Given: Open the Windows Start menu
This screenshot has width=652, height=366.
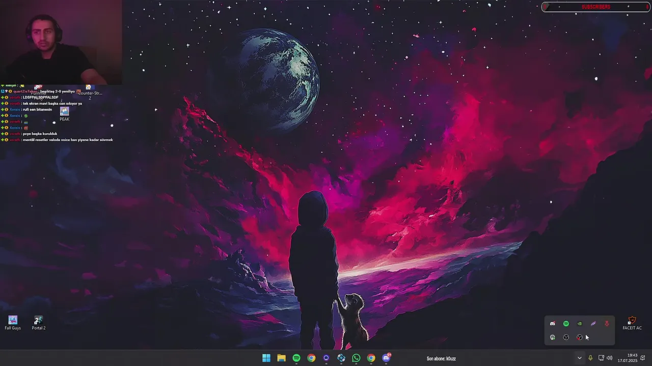Looking at the screenshot, I should click(x=266, y=358).
